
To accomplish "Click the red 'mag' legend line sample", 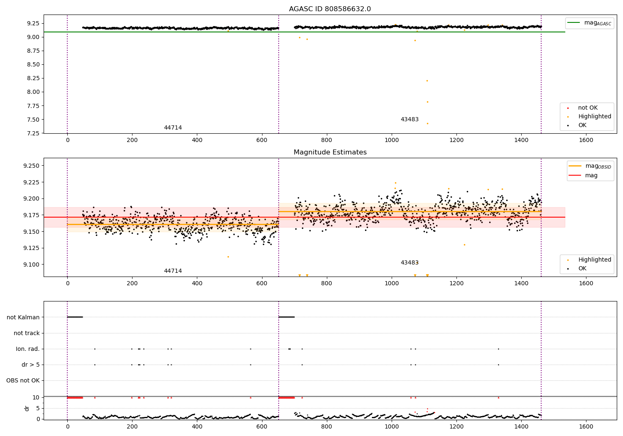I will [x=574, y=175].
